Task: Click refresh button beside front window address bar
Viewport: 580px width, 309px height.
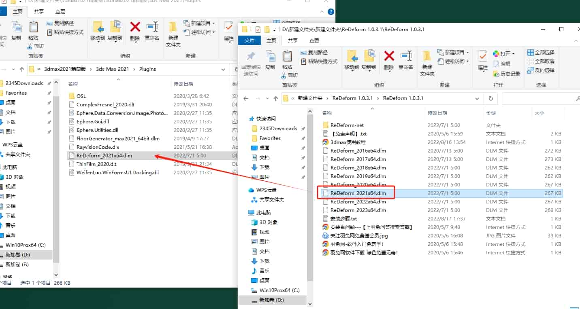Action: (491, 98)
